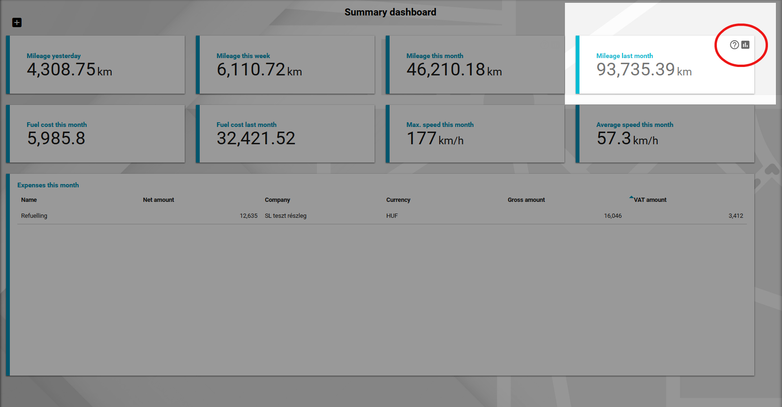This screenshot has height=407, width=782.
Task: Open the Mileage this month card
Action: pos(477,65)
